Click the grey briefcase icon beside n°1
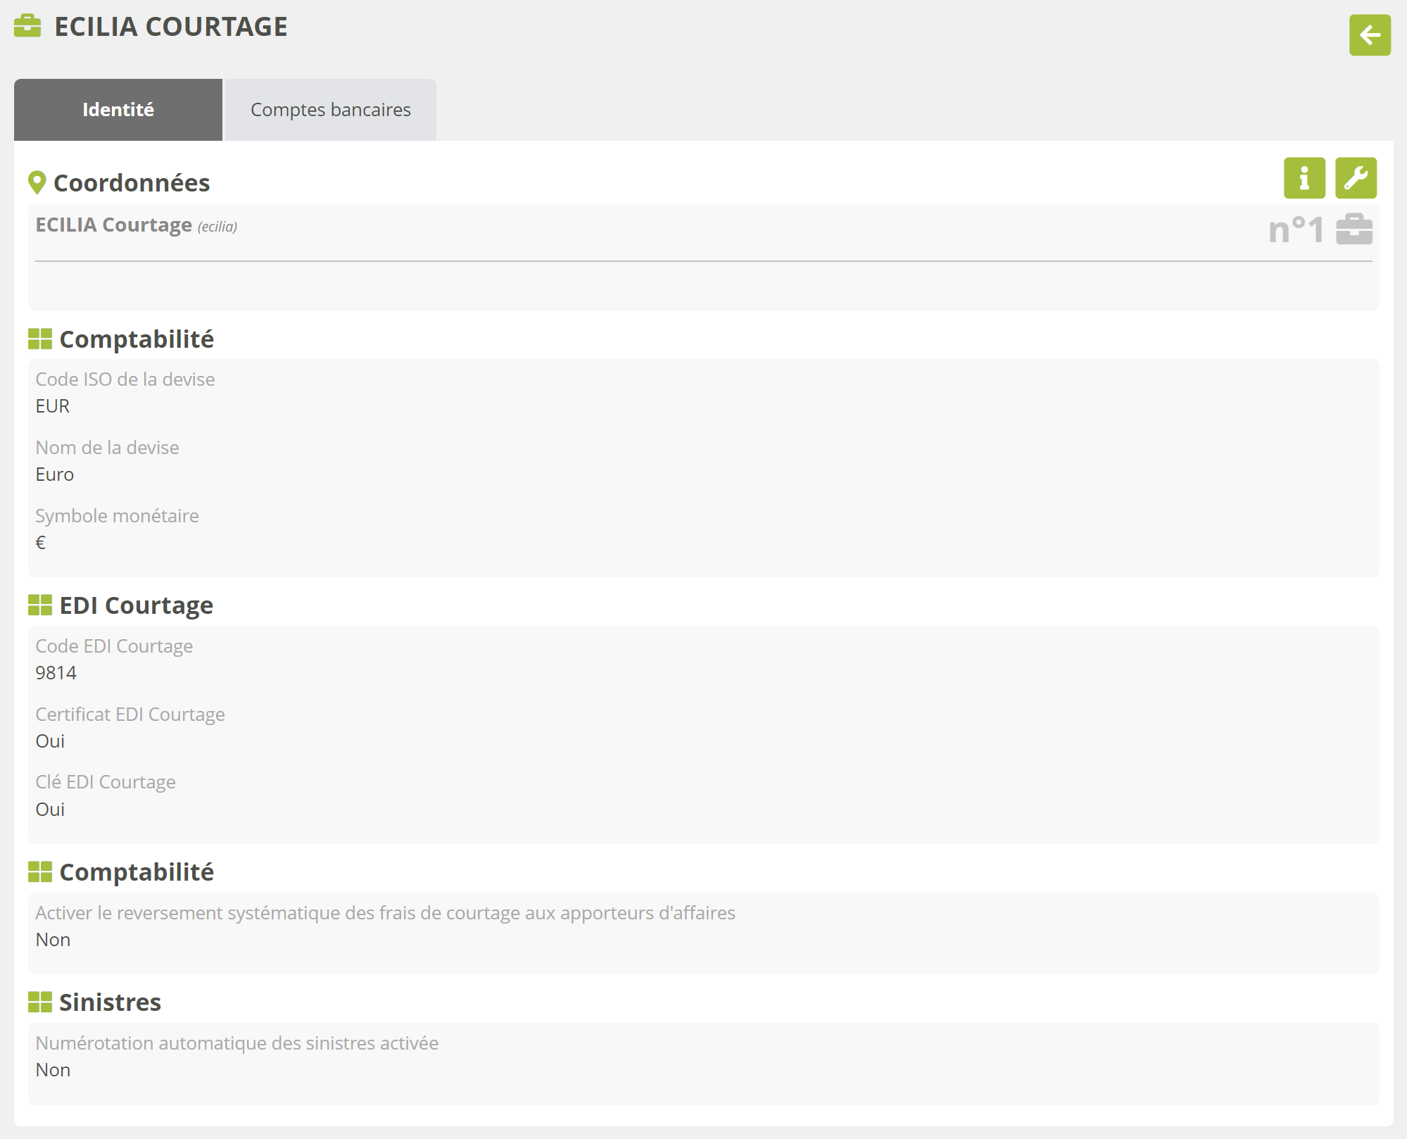The width and height of the screenshot is (1407, 1139). [1354, 229]
